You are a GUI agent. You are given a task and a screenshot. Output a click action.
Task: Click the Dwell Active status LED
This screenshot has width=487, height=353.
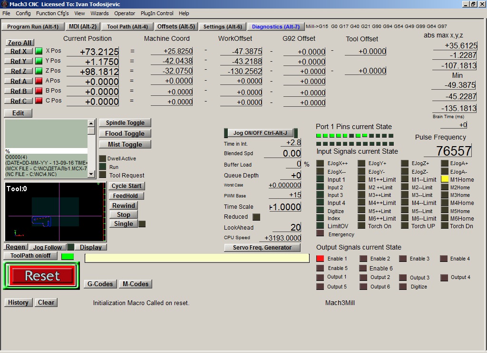click(103, 158)
